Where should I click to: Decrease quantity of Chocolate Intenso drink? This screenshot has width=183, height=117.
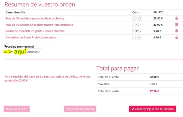coord(134,25)
